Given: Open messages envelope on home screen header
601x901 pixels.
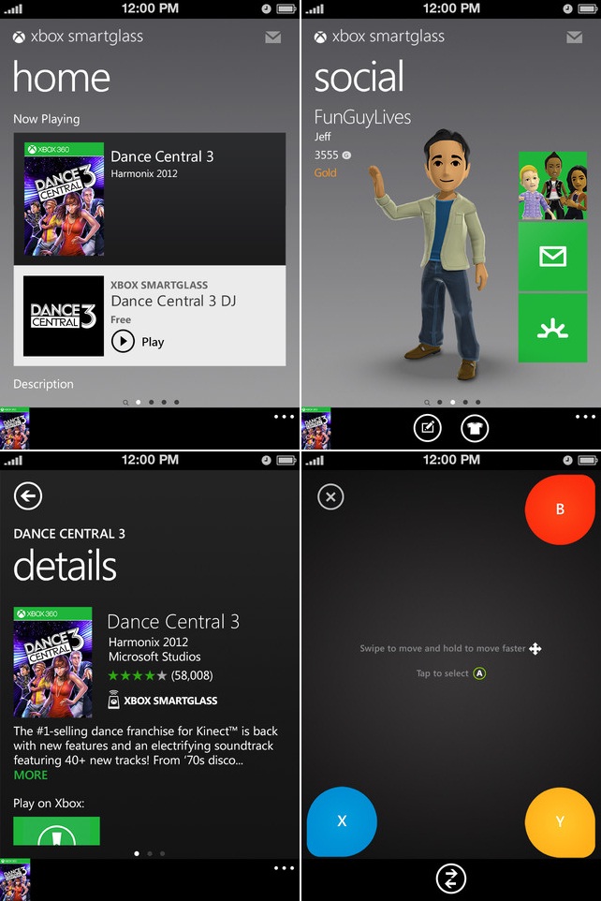Looking at the screenshot, I should pyautogui.click(x=273, y=37).
